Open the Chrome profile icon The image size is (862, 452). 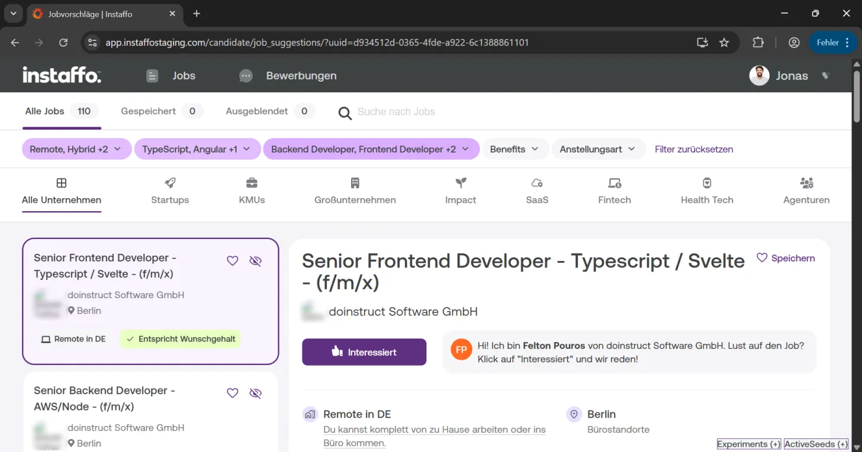point(794,43)
